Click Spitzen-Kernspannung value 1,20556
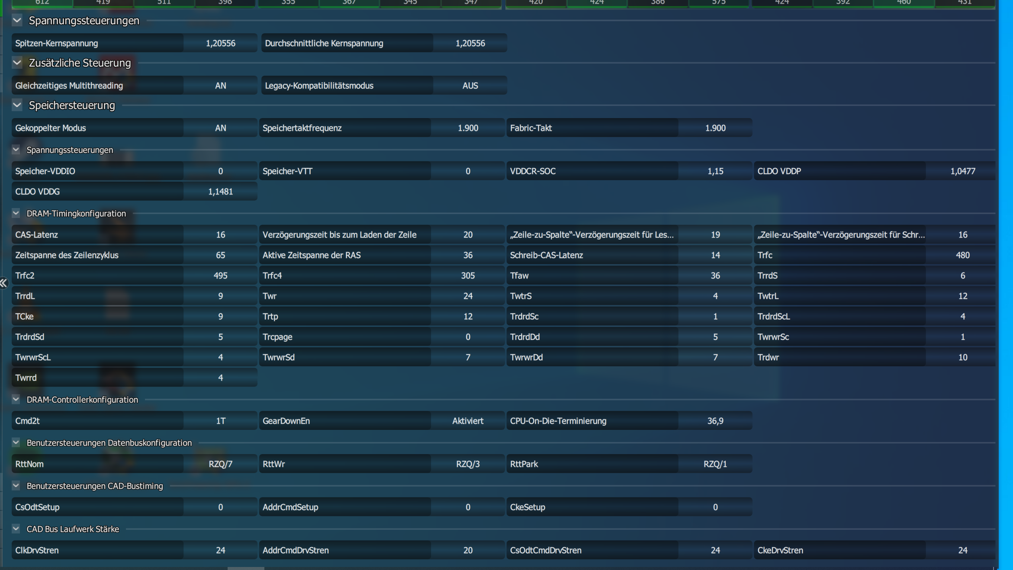The image size is (1013, 570). click(x=220, y=43)
